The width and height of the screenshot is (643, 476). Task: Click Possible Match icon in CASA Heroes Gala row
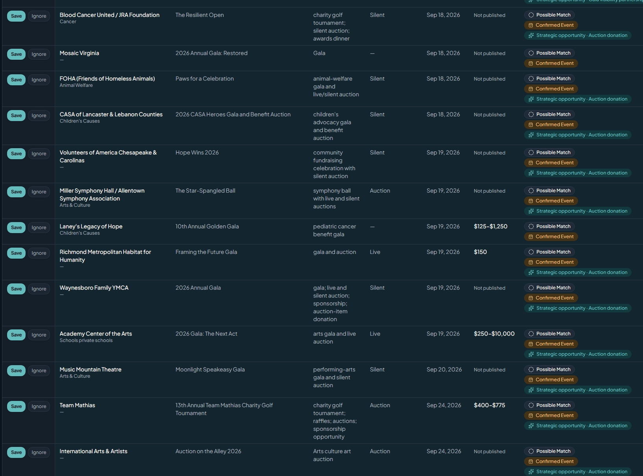(531, 114)
